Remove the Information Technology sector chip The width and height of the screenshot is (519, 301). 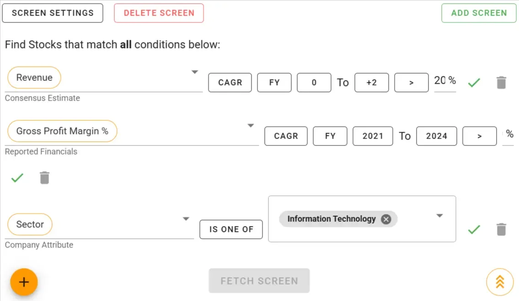tap(386, 219)
